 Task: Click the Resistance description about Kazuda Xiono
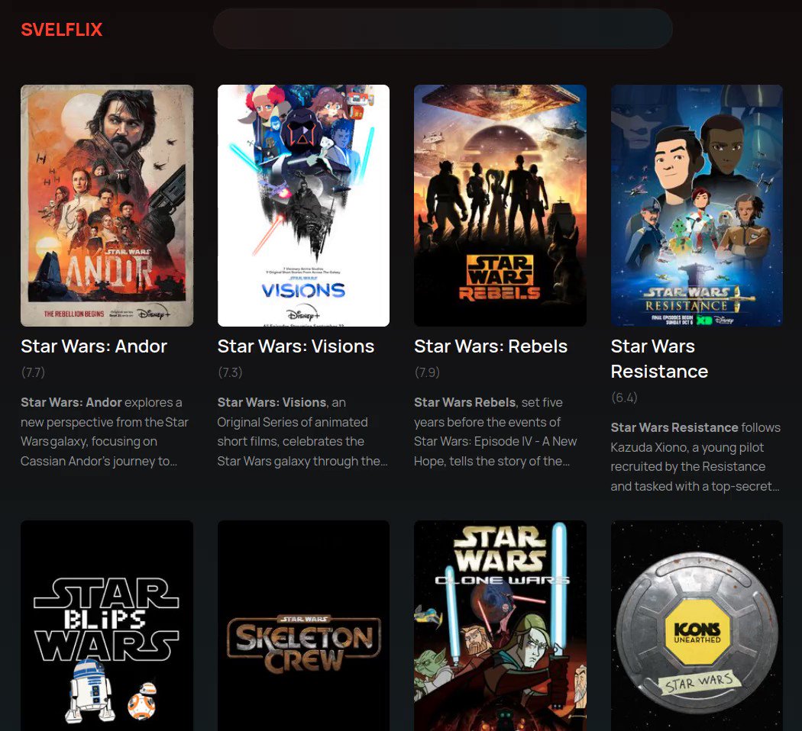click(696, 456)
